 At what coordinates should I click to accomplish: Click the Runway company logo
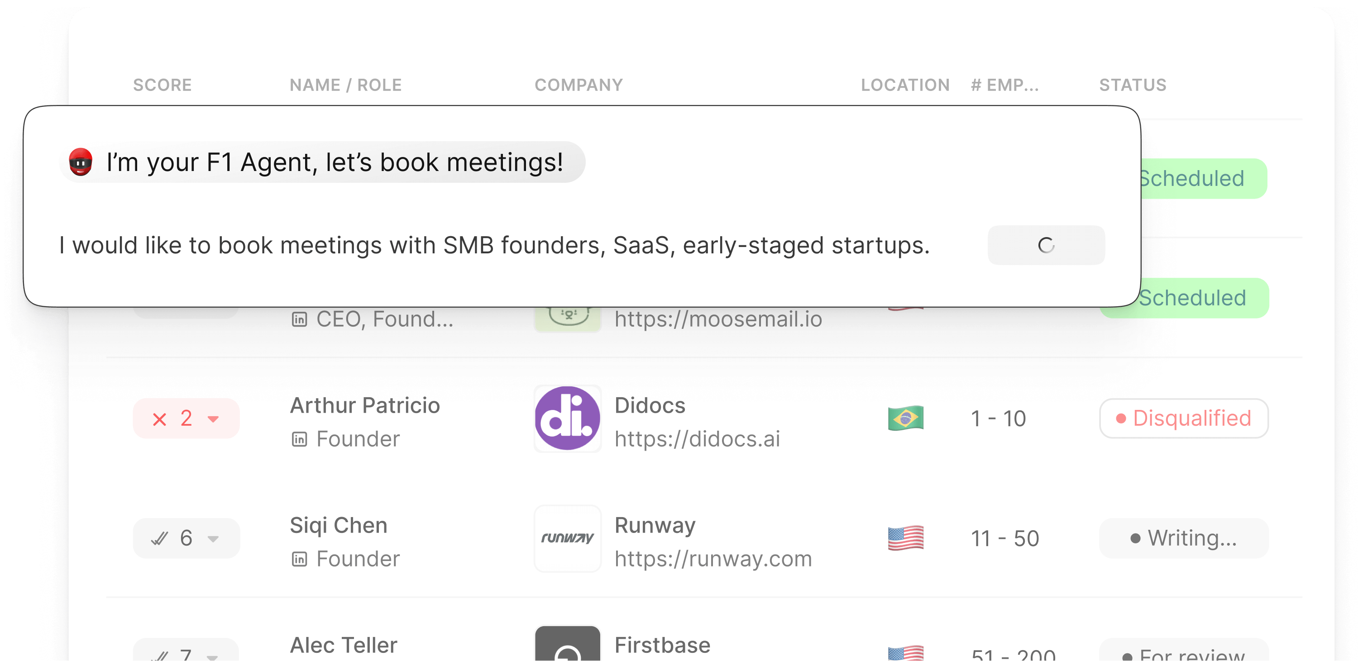567,538
